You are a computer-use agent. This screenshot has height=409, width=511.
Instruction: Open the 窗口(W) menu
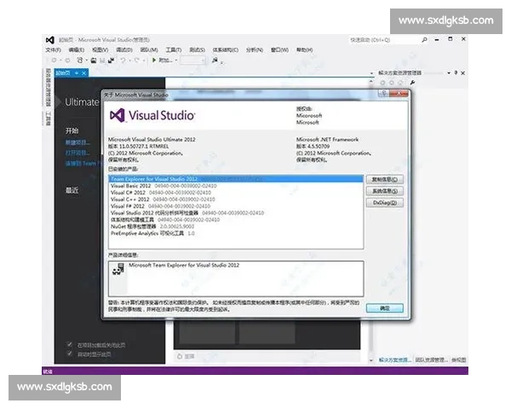pyautogui.click(x=279, y=50)
